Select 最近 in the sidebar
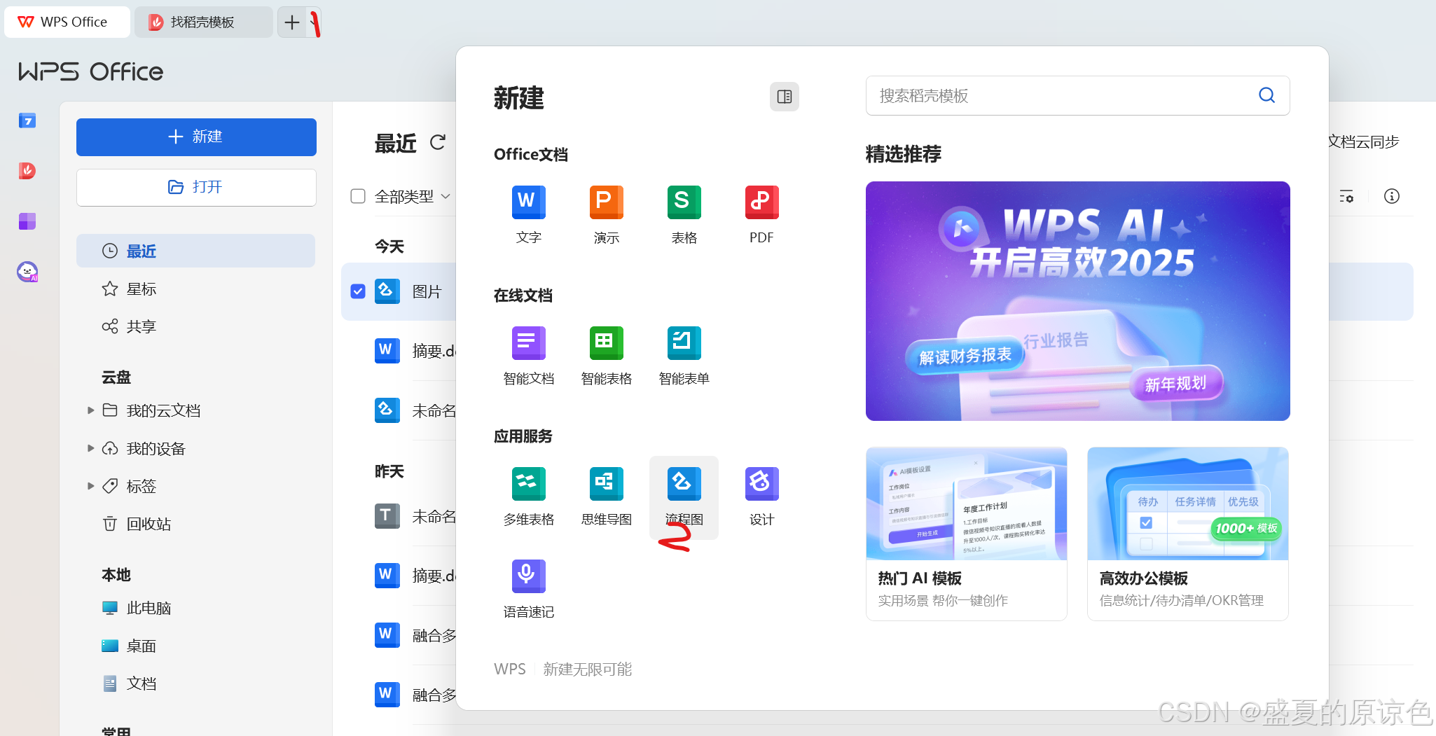Image resolution: width=1436 pixels, height=736 pixels. coord(195,251)
